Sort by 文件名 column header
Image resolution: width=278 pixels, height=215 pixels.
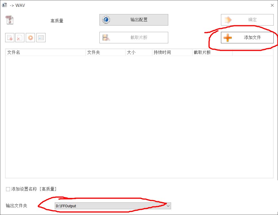coord(46,52)
